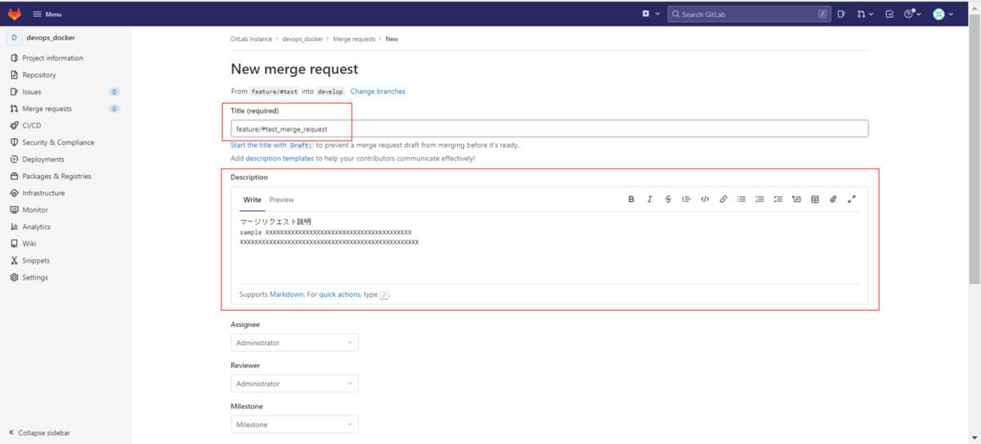
Task: Open the Milestone dropdown
Action: (294, 424)
